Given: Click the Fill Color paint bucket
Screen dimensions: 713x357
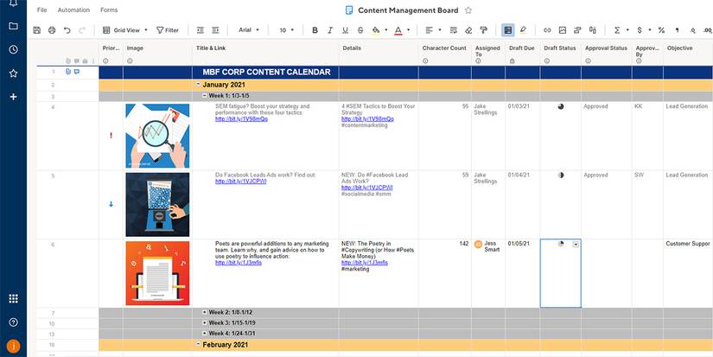Looking at the screenshot, I should (376, 30).
